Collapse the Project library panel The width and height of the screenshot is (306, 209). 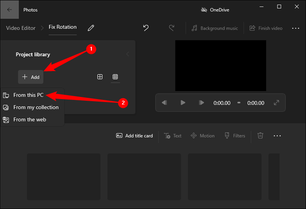(128, 54)
